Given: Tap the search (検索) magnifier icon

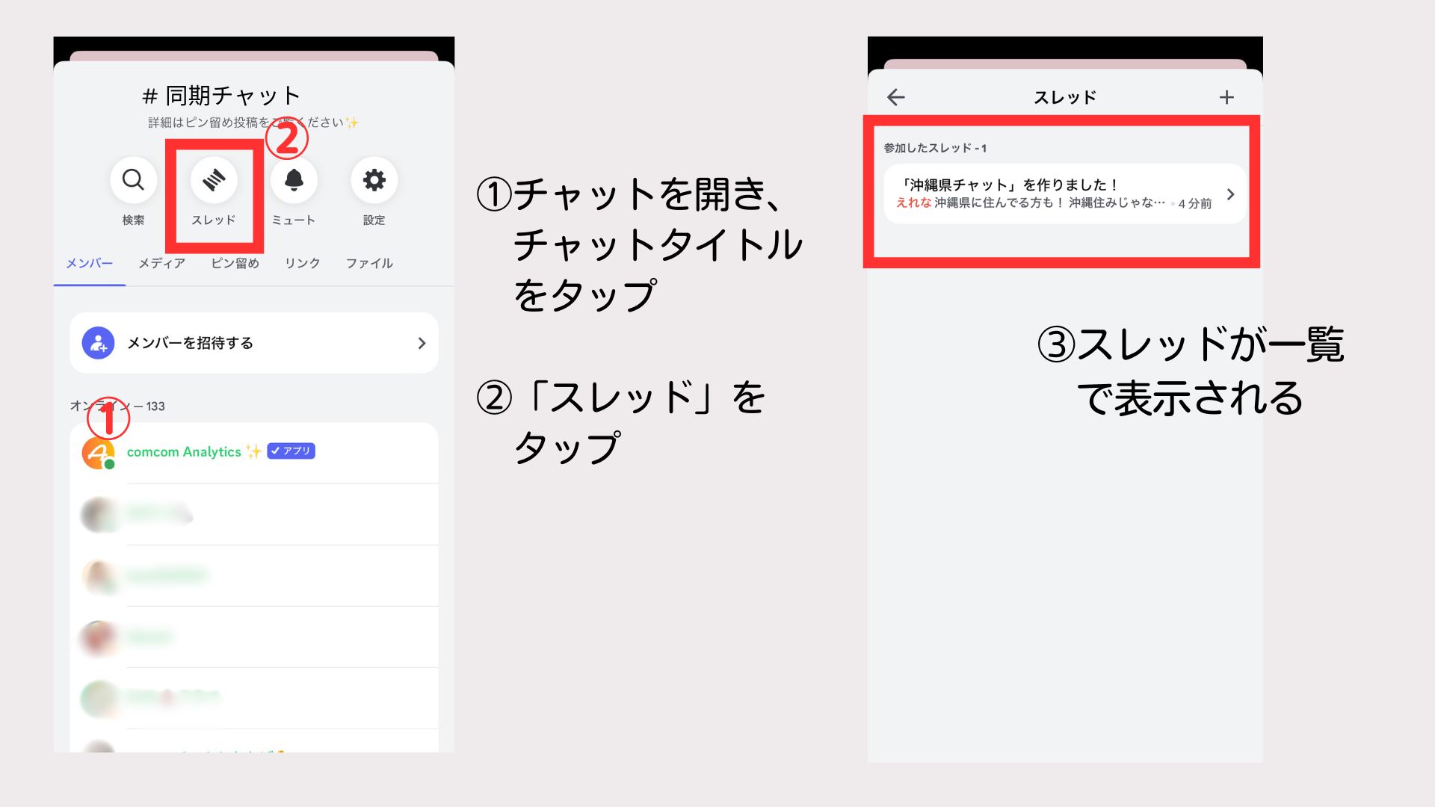Looking at the screenshot, I should (133, 180).
